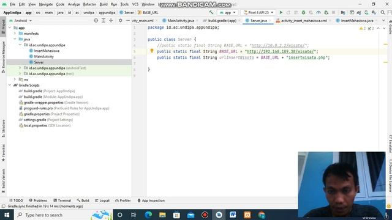Open Pixel 4 API 25 device dropdown

tap(258, 12)
